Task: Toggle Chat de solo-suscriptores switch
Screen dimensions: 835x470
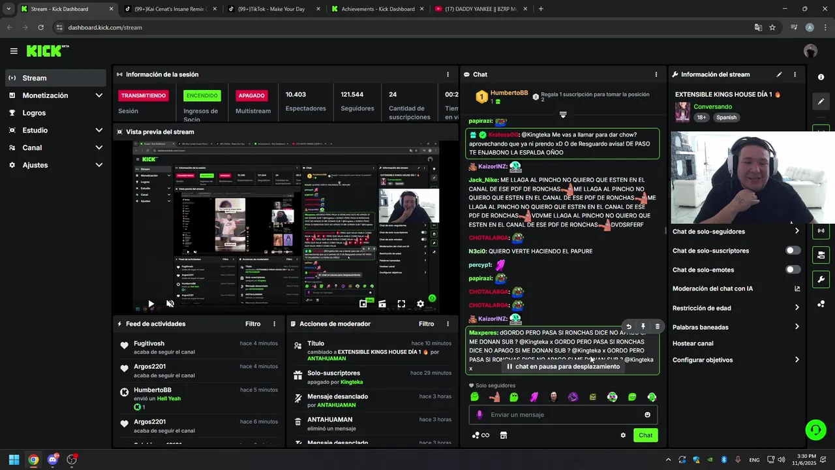Action: [x=793, y=250]
